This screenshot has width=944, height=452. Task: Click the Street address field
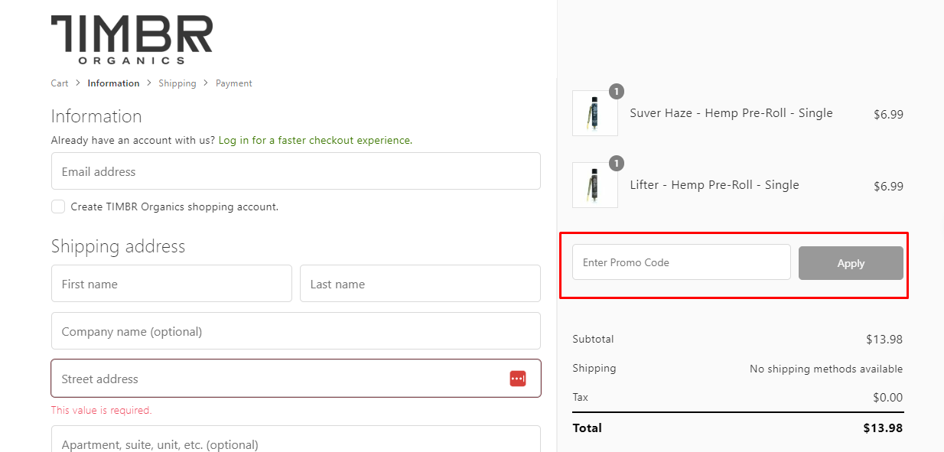296,379
